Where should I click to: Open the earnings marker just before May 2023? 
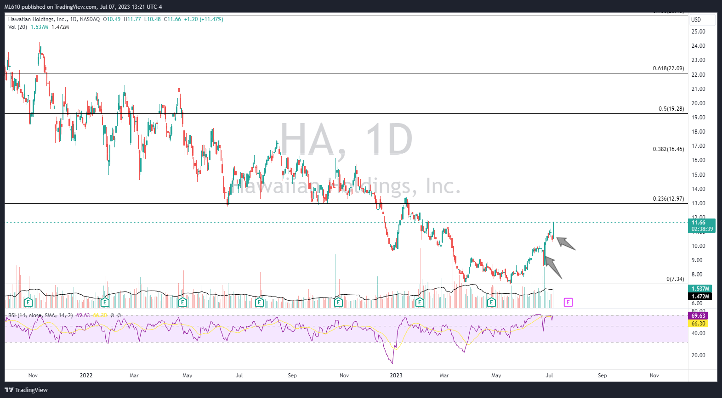[x=492, y=302]
